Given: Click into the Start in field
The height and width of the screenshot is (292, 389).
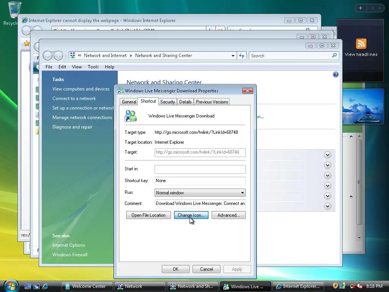Looking at the screenshot, I should coord(200,169).
